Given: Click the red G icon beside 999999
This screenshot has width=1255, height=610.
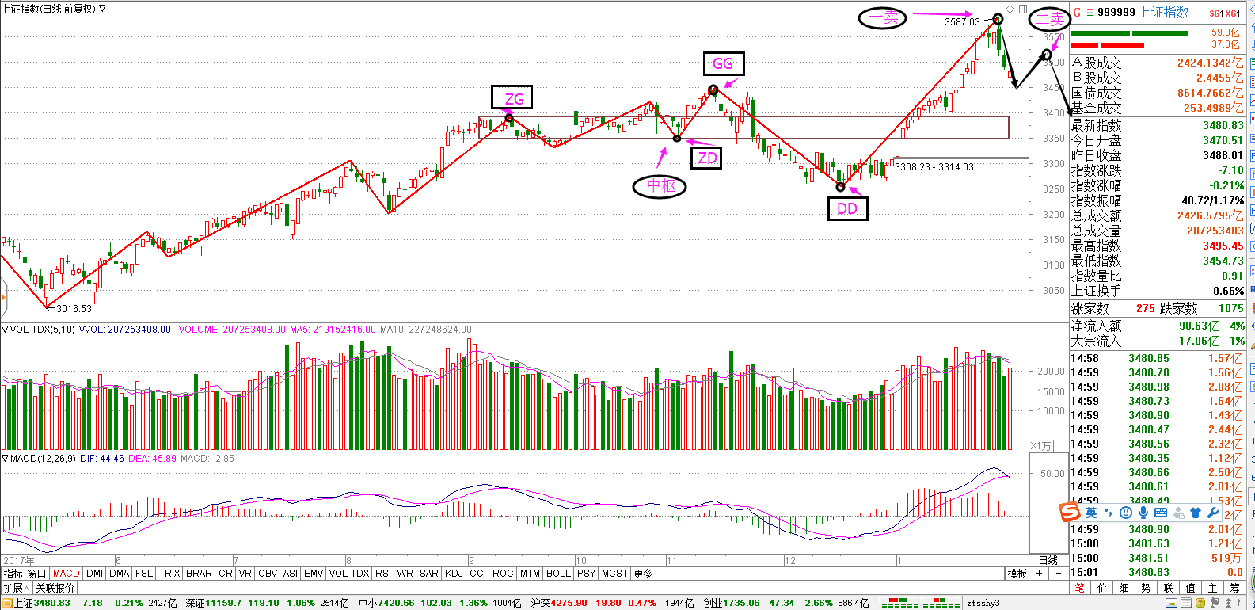Looking at the screenshot, I should coord(1077,13).
